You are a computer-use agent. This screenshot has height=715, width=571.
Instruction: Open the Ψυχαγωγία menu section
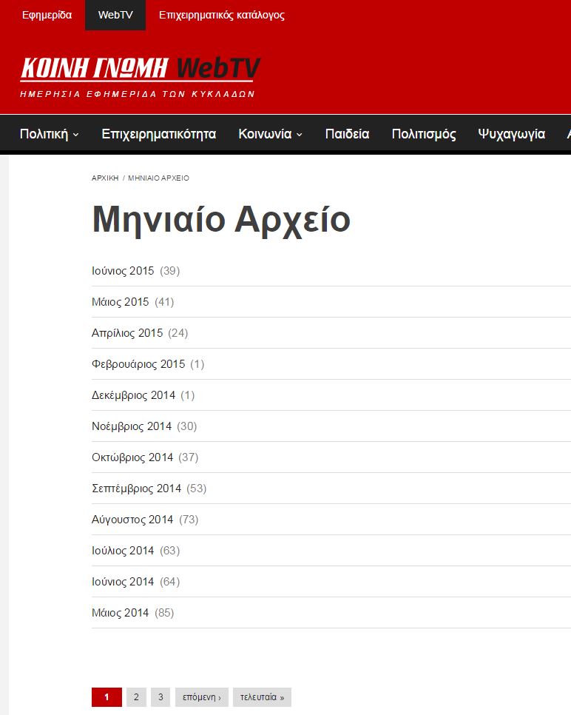511,134
